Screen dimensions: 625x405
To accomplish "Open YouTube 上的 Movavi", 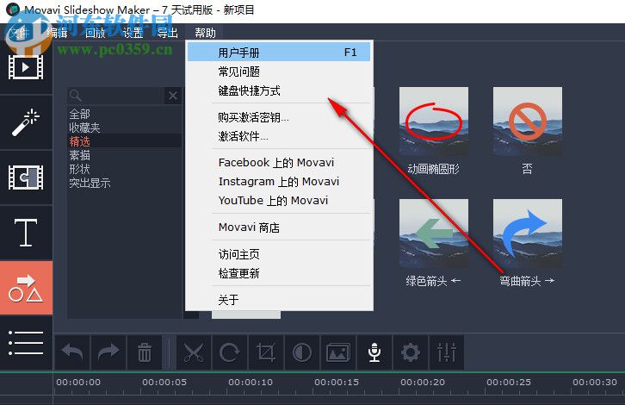I will 279,200.
